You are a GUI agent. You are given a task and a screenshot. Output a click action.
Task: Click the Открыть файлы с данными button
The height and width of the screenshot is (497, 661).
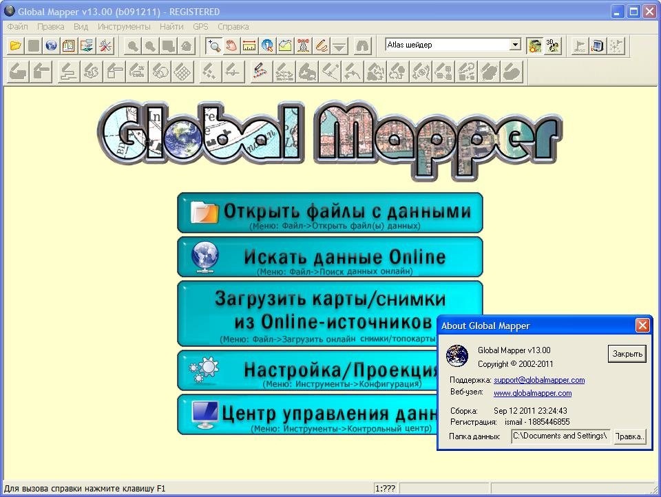coord(330,213)
